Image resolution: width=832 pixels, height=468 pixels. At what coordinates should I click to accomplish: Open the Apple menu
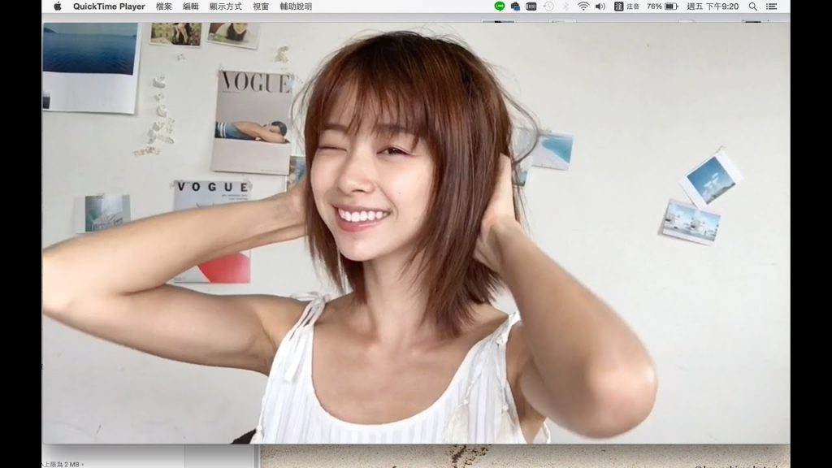tap(58, 6)
